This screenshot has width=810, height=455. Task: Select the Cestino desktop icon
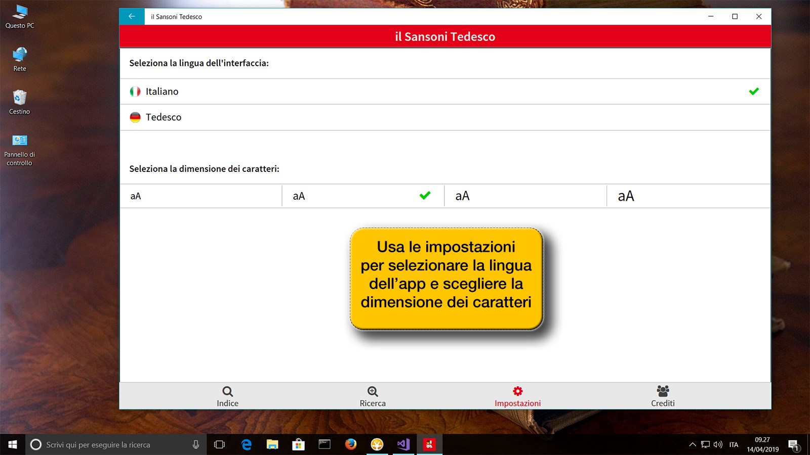20,103
